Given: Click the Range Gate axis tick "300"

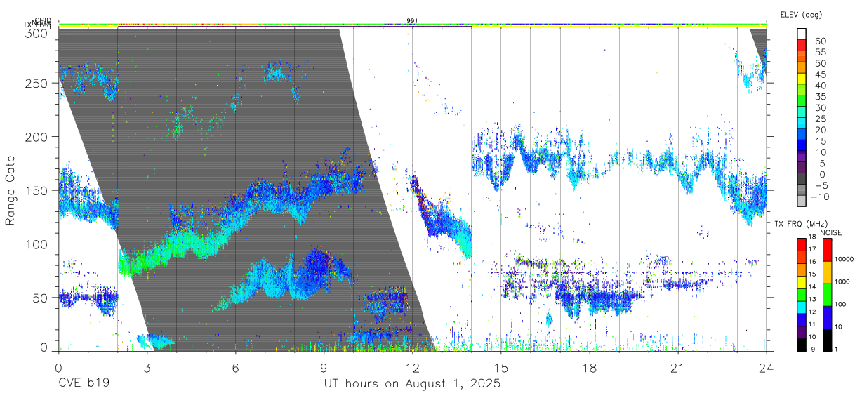Looking at the screenshot, I should pos(37,32).
